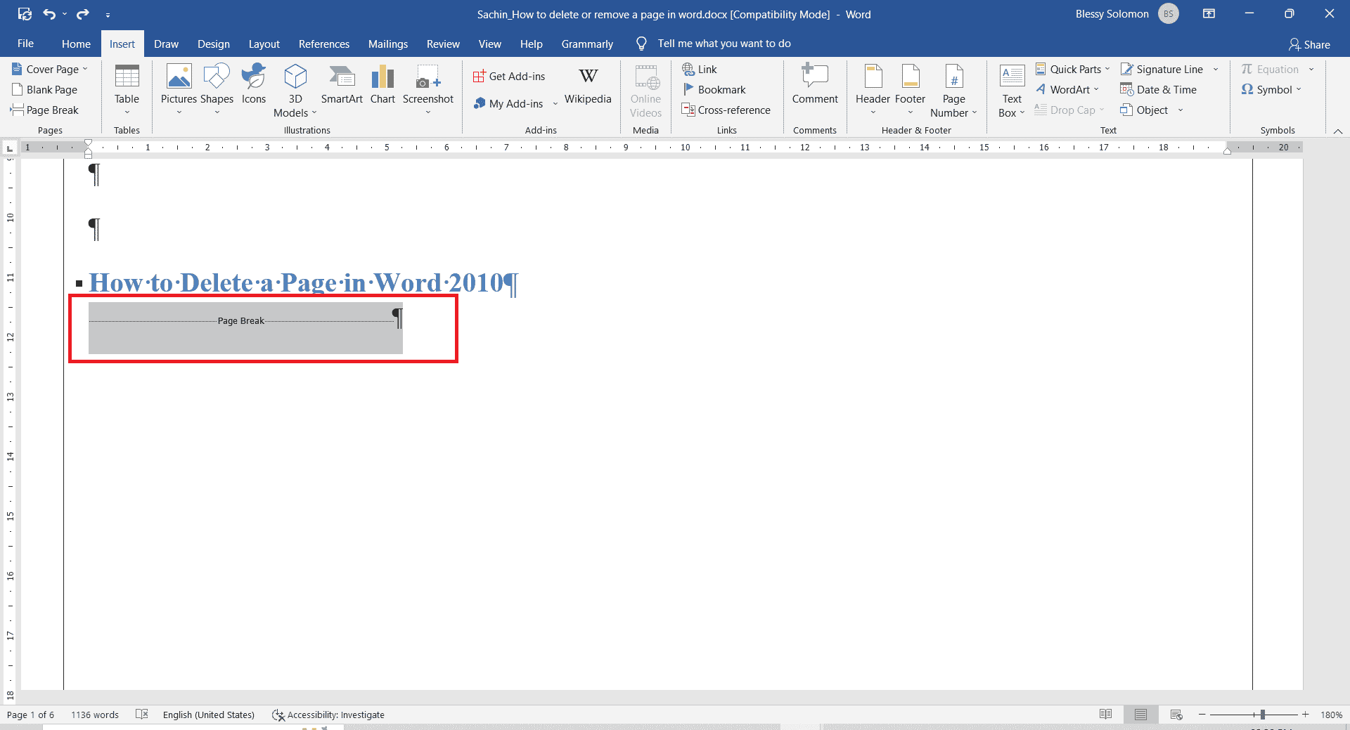Switch to Read Mode view
This screenshot has height=730, width=1350.
(x=1105, y=715)
